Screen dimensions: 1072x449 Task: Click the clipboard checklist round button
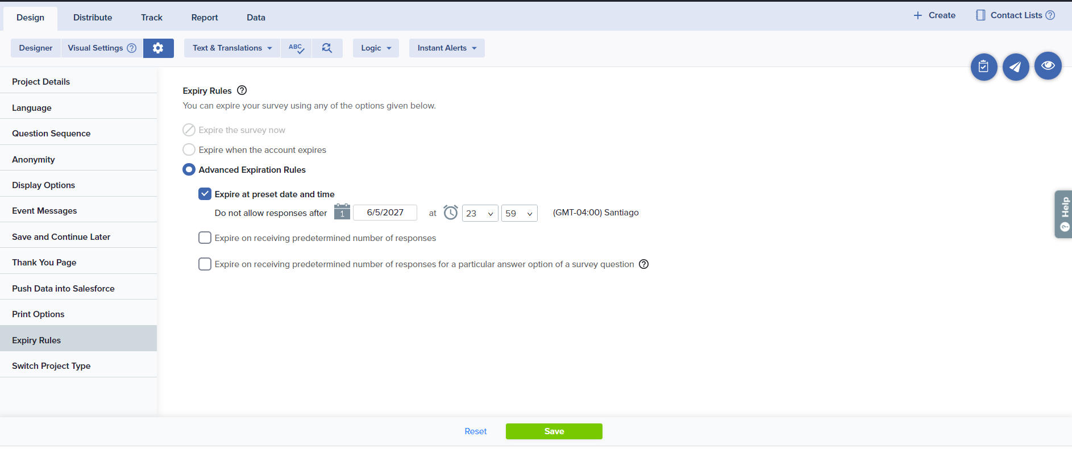[x=983, y=67]
